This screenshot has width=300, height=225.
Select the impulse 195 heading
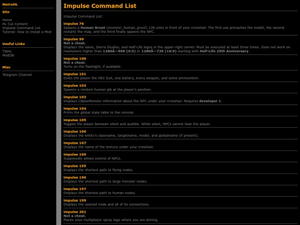[75, 166]
